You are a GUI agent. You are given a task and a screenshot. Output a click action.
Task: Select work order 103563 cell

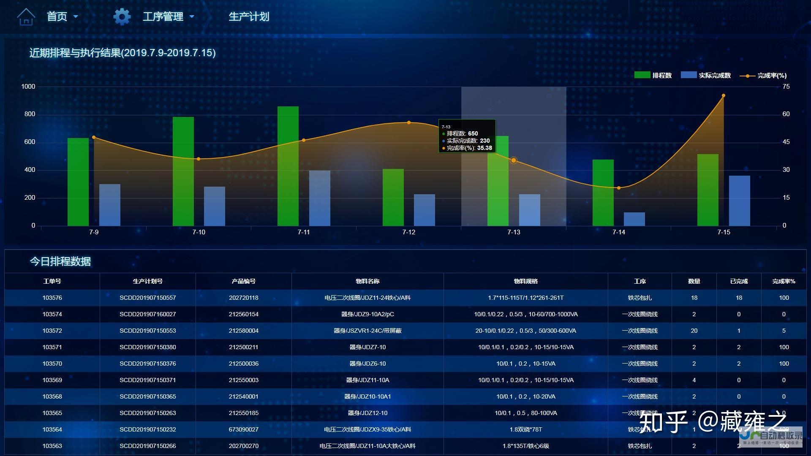click(52, 446)
